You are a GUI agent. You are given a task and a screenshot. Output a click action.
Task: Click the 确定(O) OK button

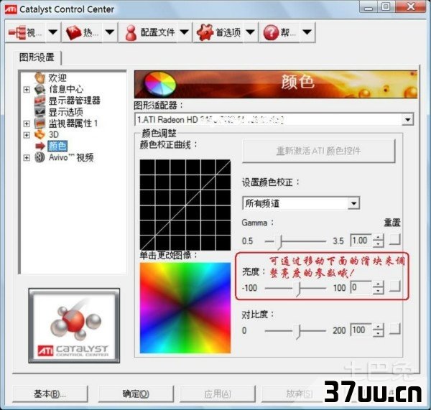click(x=136, y=394)
